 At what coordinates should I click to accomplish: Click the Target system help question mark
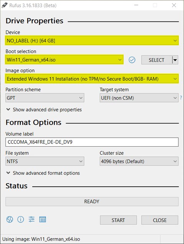(x=181, y=98)
